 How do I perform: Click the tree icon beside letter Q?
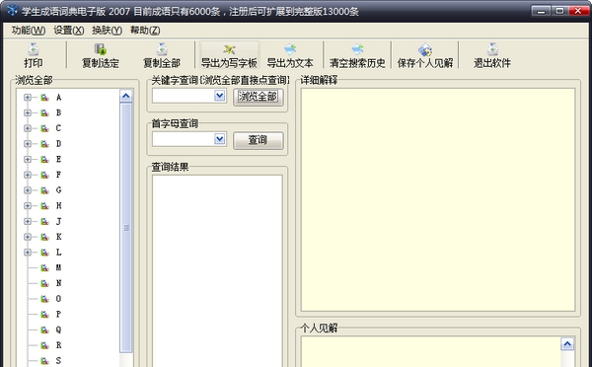[x=45, y=330]
